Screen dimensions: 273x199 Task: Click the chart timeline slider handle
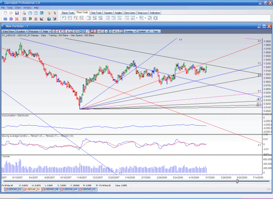click(x=237, y=182)
